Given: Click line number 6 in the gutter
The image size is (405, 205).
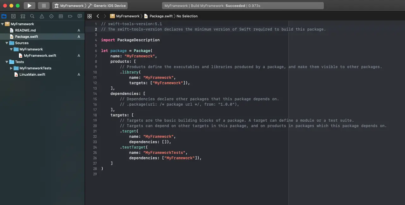Looking at the screenshot, I should [96, 51].
